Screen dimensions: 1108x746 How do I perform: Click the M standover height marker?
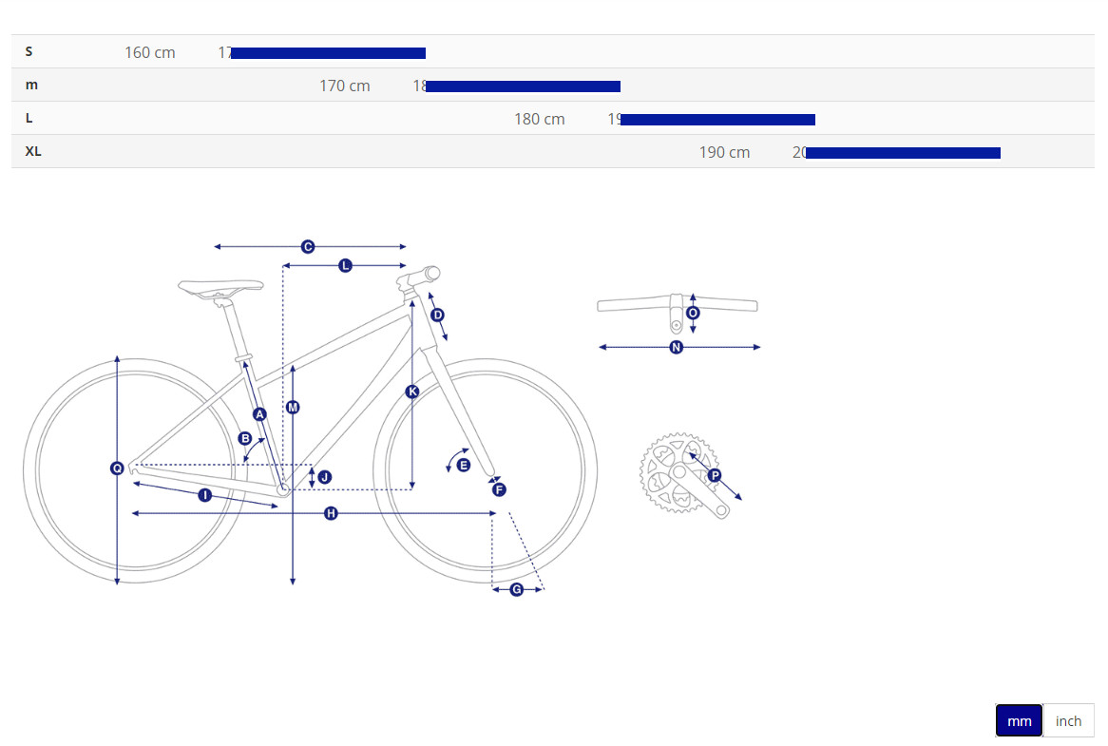click(293, 407)
